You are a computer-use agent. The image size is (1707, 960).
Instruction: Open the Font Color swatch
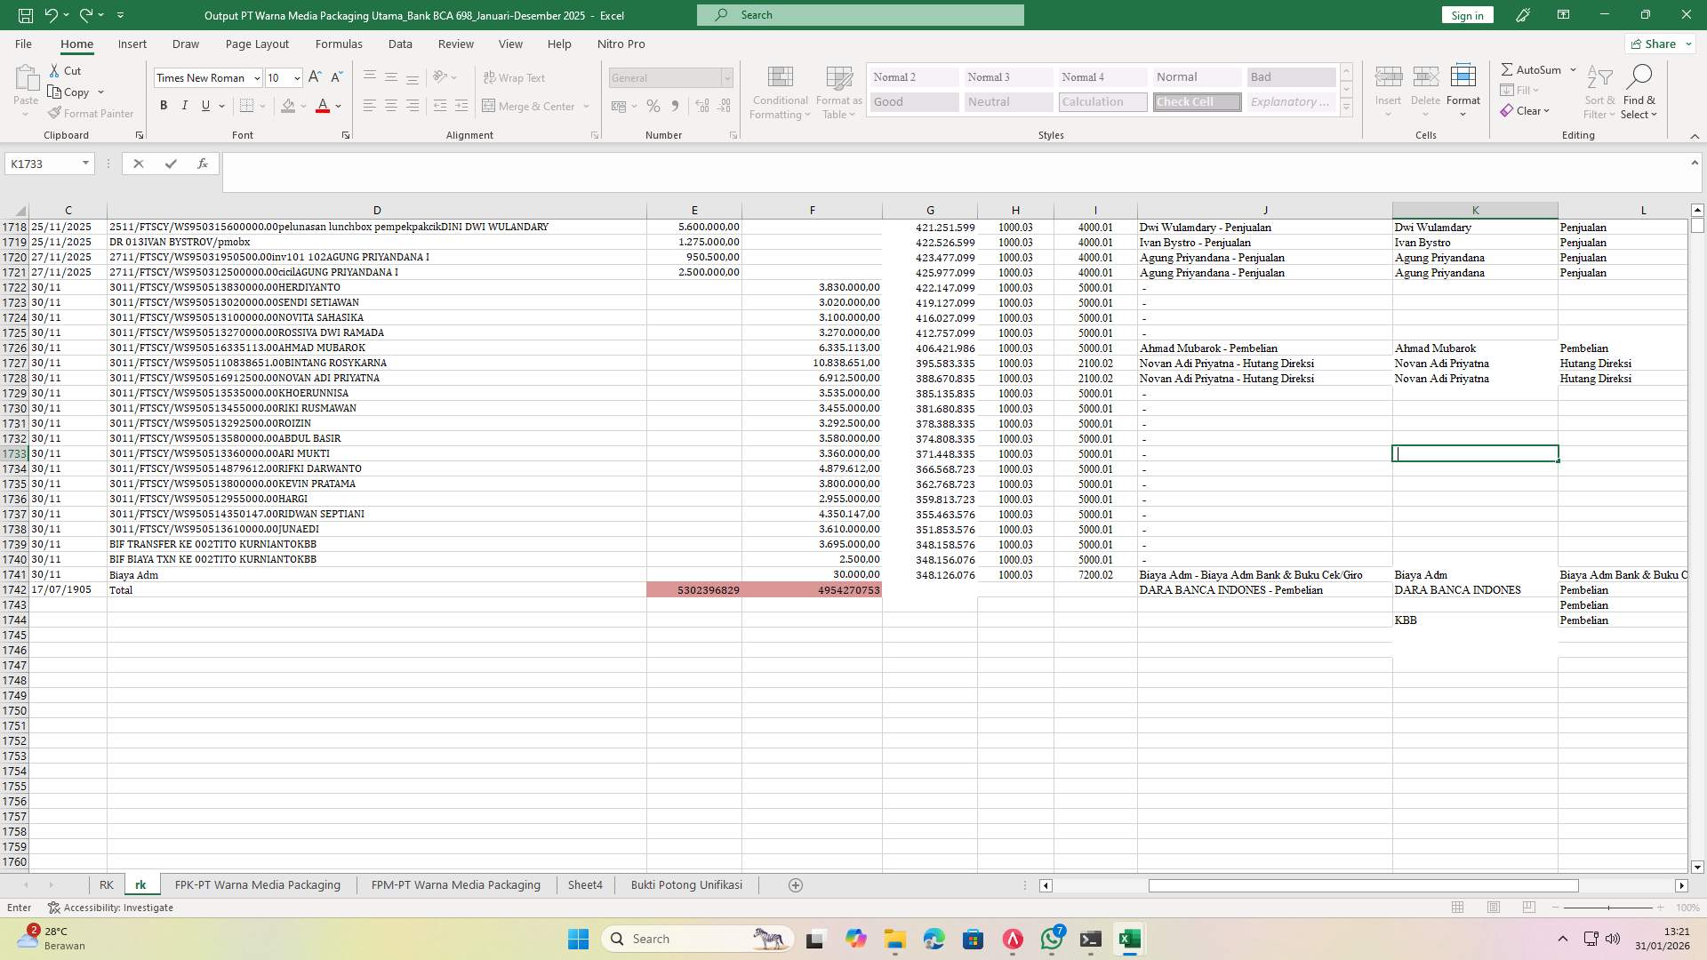(x=323, y=105)
